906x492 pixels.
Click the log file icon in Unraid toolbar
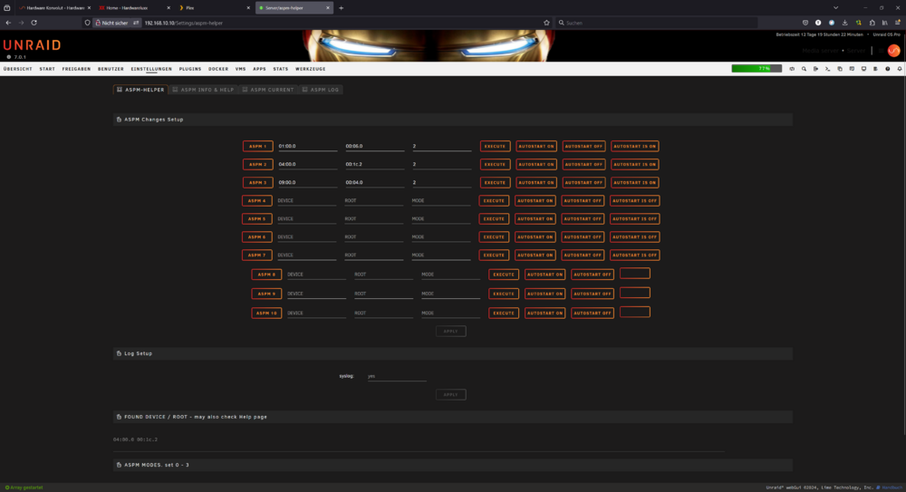[x=875, y=69]
